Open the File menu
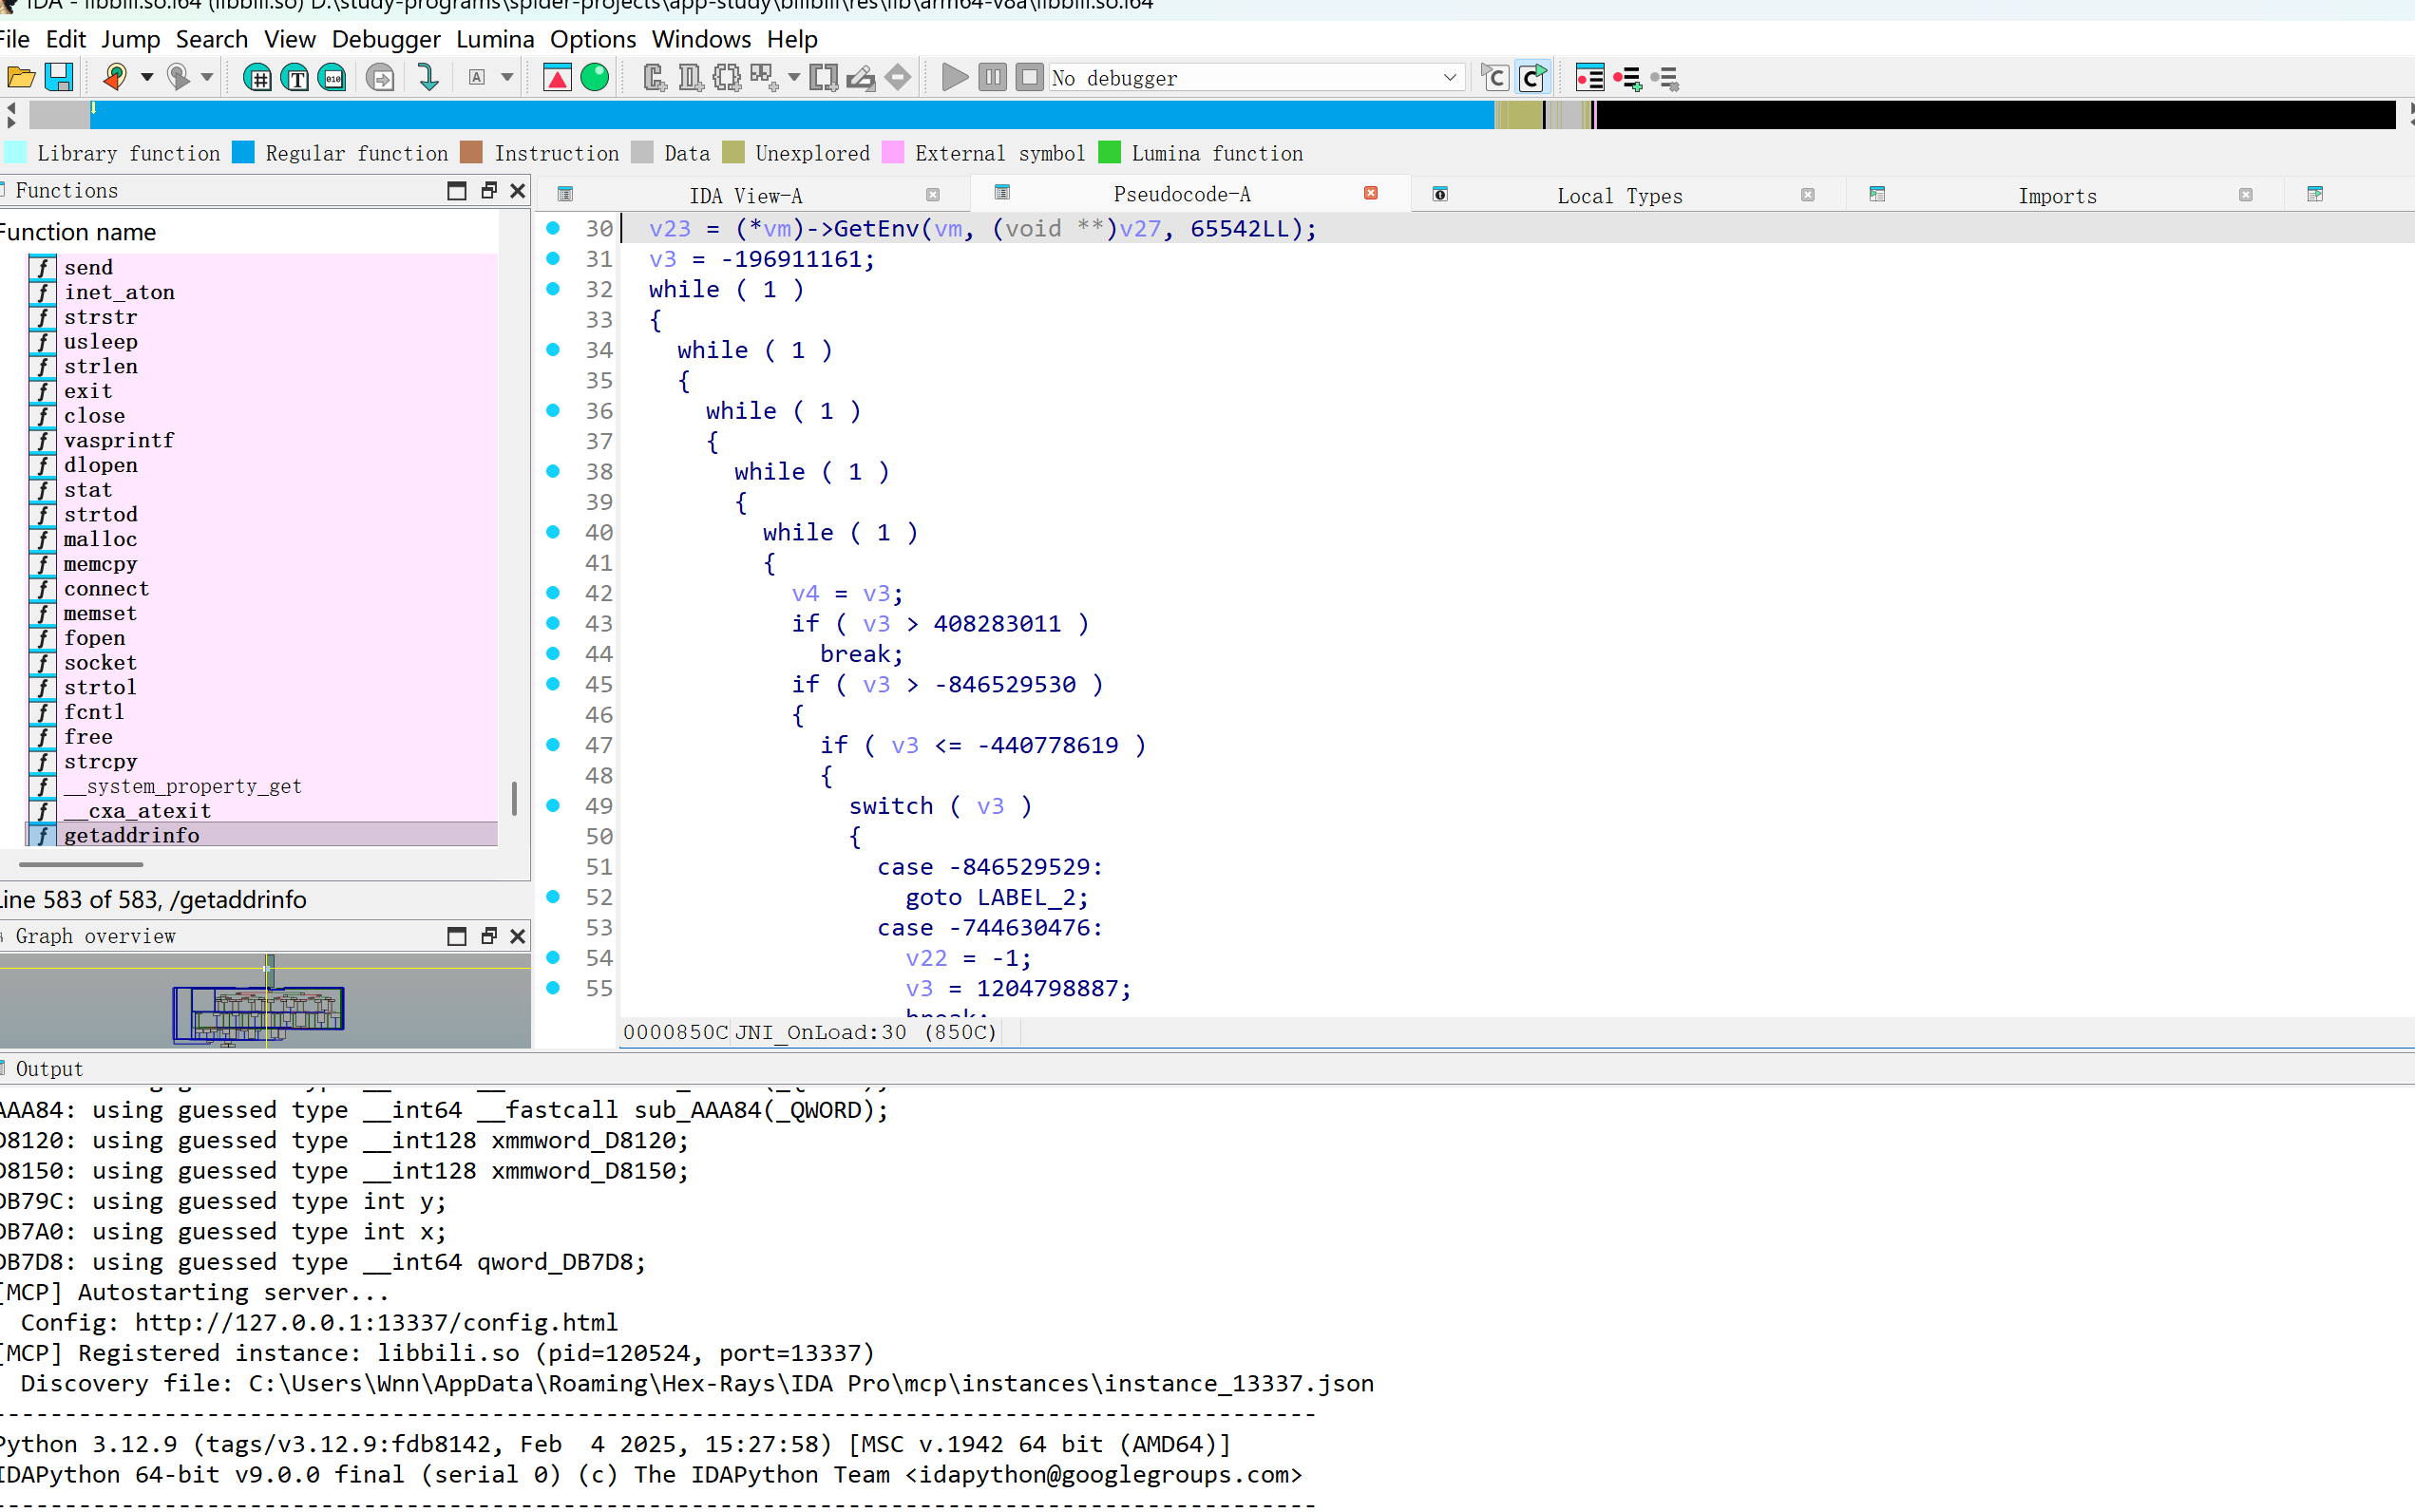 coord(14,39)
